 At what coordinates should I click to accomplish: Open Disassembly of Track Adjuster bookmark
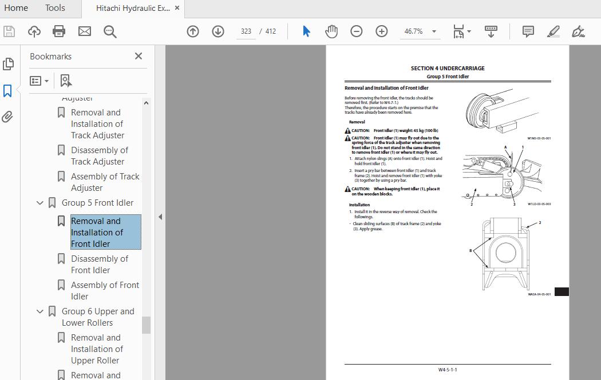[x=100, y=156]
